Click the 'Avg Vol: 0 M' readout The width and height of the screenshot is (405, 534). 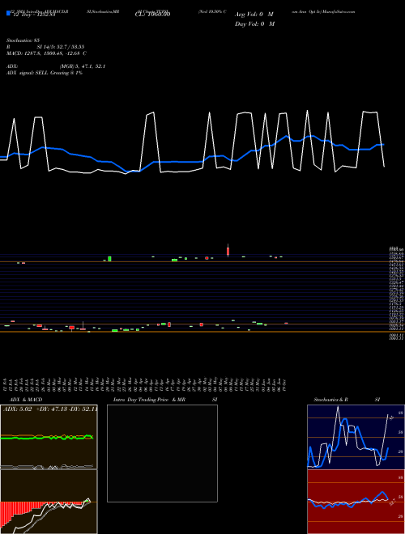254,15
